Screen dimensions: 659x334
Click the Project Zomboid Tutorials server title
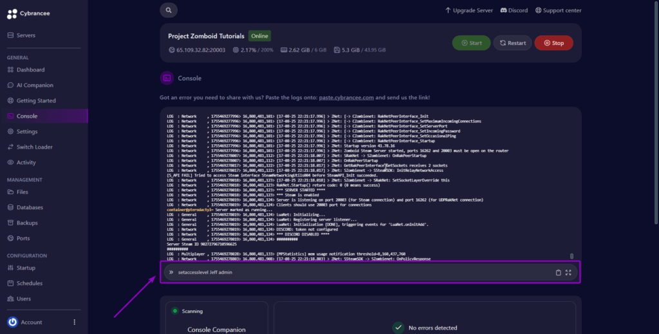[206, 36]
